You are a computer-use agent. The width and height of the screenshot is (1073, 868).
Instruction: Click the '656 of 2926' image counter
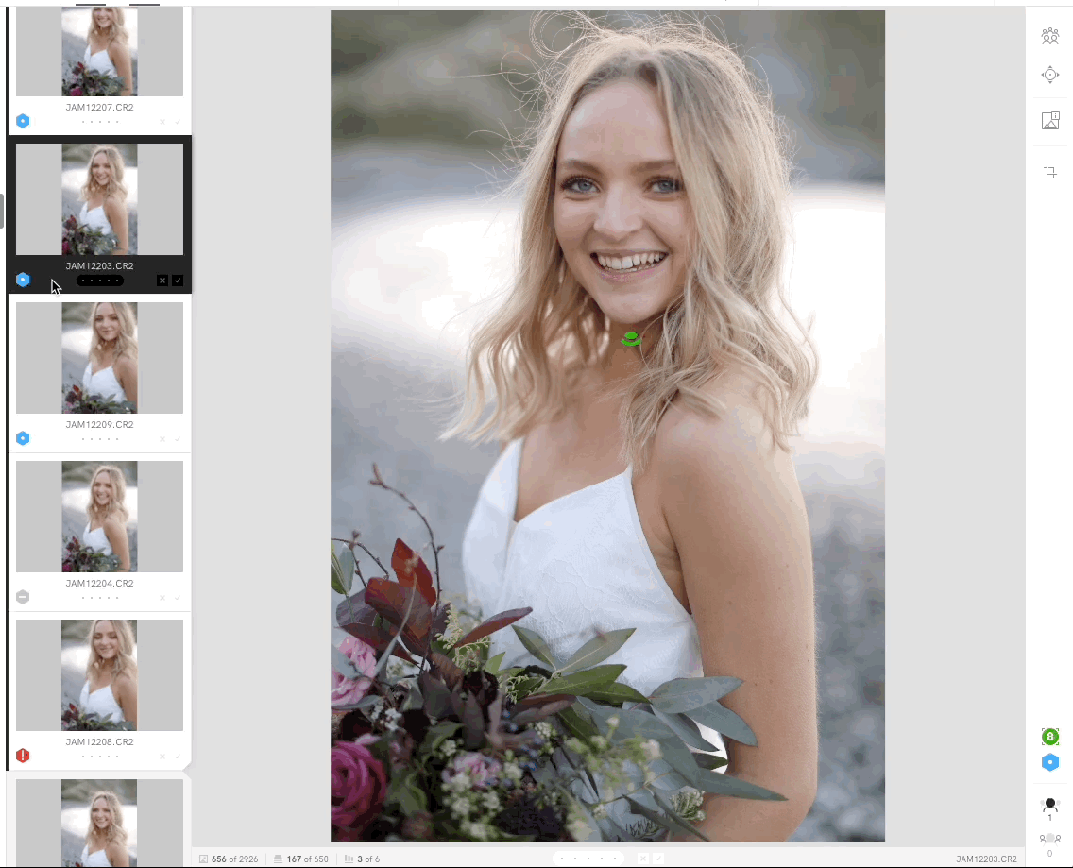point(234,859)
